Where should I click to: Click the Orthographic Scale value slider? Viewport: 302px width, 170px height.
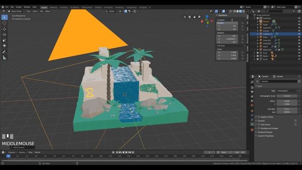287,96
